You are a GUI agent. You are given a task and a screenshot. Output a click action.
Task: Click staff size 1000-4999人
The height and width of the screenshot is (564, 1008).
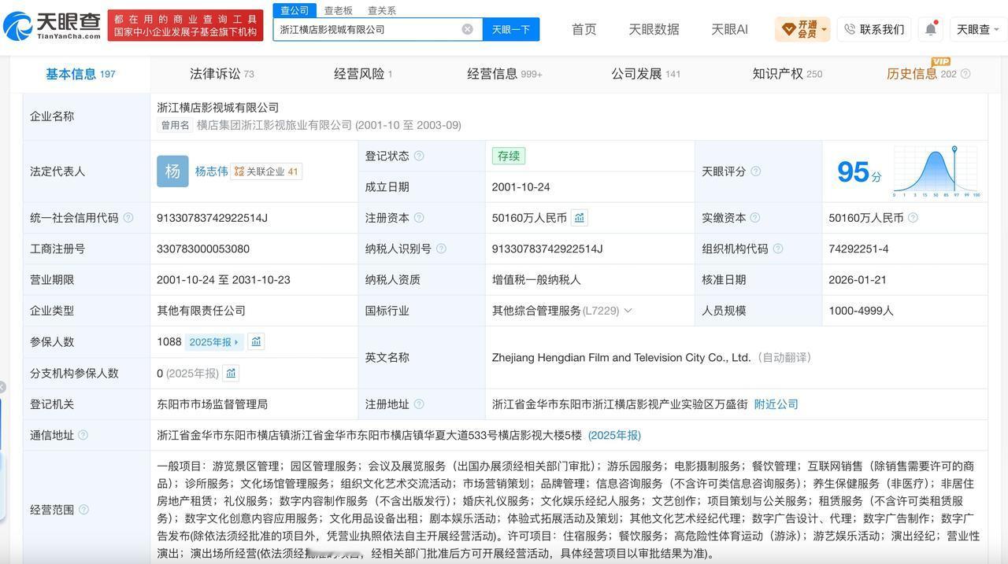pos(861,311)
